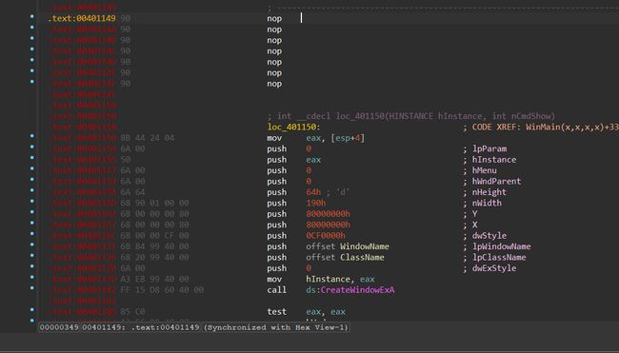The width and height of the screenshot is (619, 353).
Task: Toggle breakpoint dot beside push 0CF0000h
Action: point(32,234)
